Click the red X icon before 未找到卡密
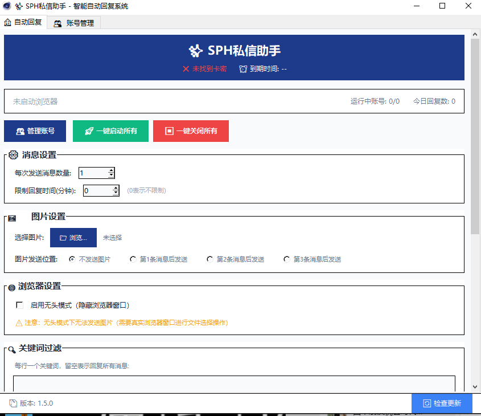Screen dimensions: 481x416 tap(186, 69)
